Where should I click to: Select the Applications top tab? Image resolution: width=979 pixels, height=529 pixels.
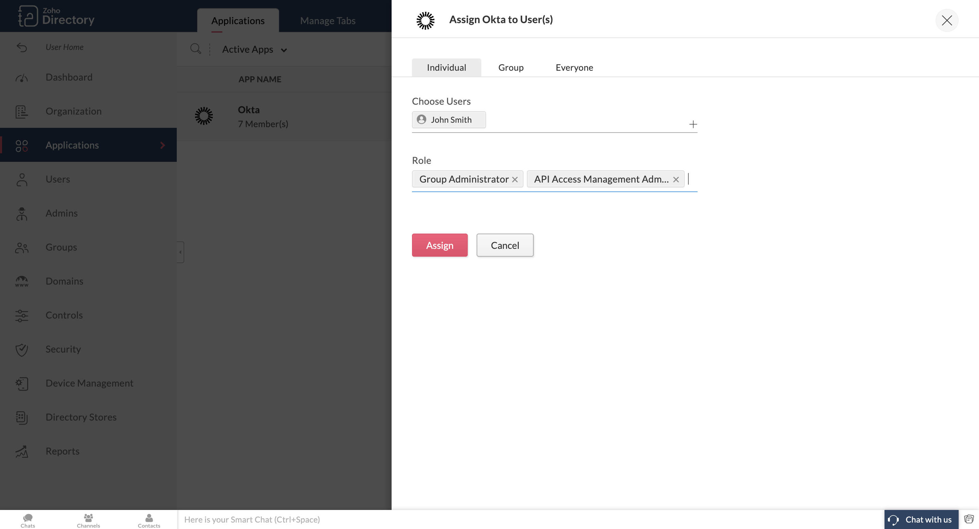(238, 20)
